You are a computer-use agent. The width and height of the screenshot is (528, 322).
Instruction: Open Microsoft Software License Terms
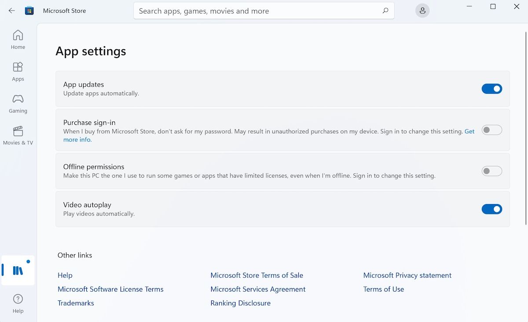point(110,289)
